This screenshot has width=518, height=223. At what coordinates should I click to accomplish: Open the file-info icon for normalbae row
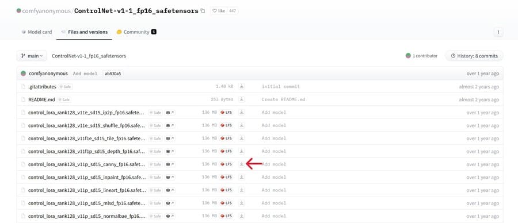pyautogui.click(x=170, y=216)
